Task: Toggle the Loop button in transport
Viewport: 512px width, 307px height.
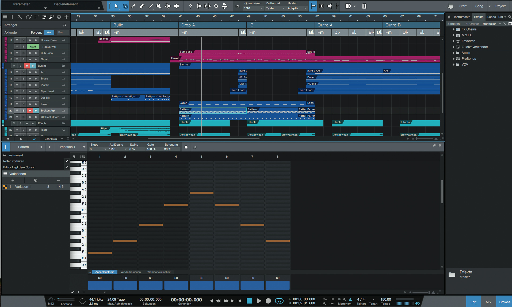Action: pos(279,301)
